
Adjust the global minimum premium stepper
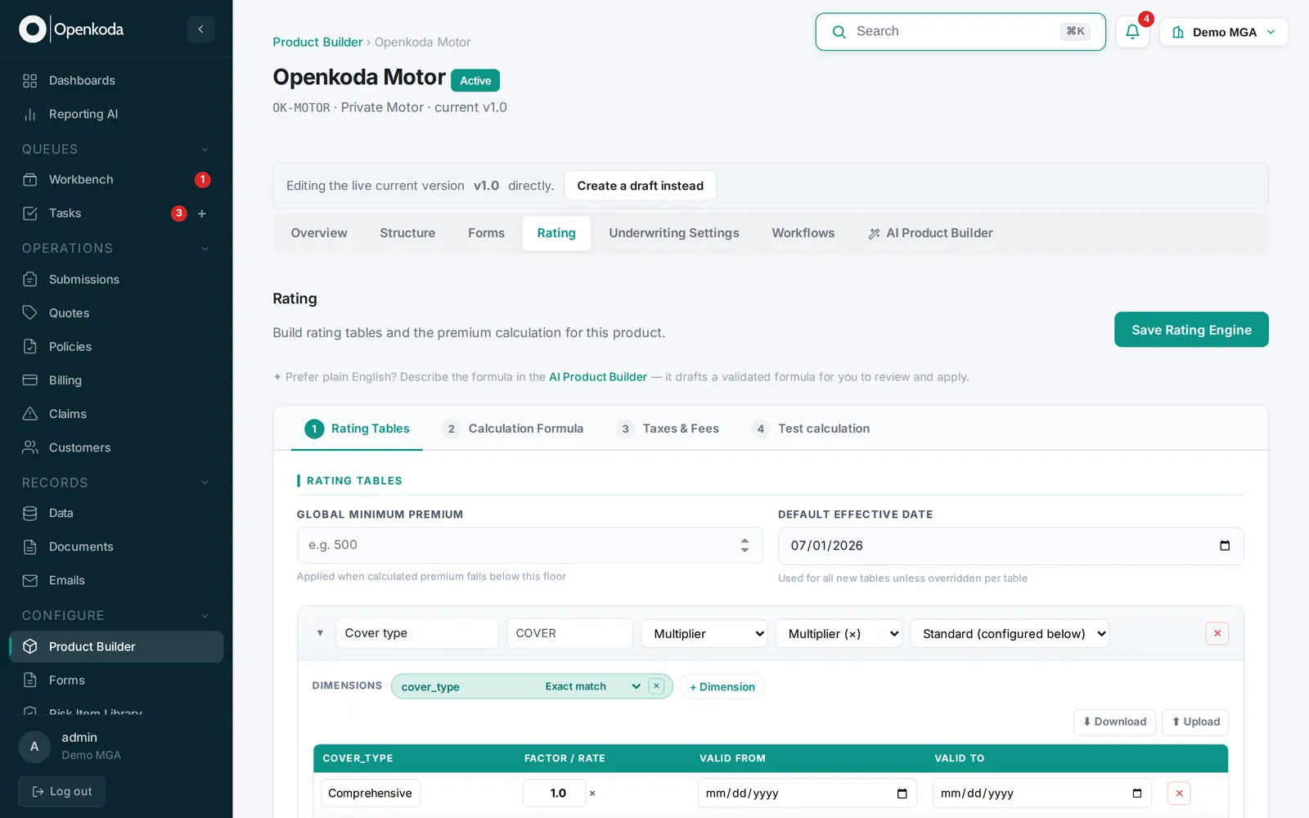coord(744,545)
